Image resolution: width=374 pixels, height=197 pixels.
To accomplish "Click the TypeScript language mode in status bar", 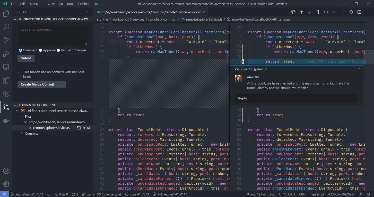I will (317, 194).
